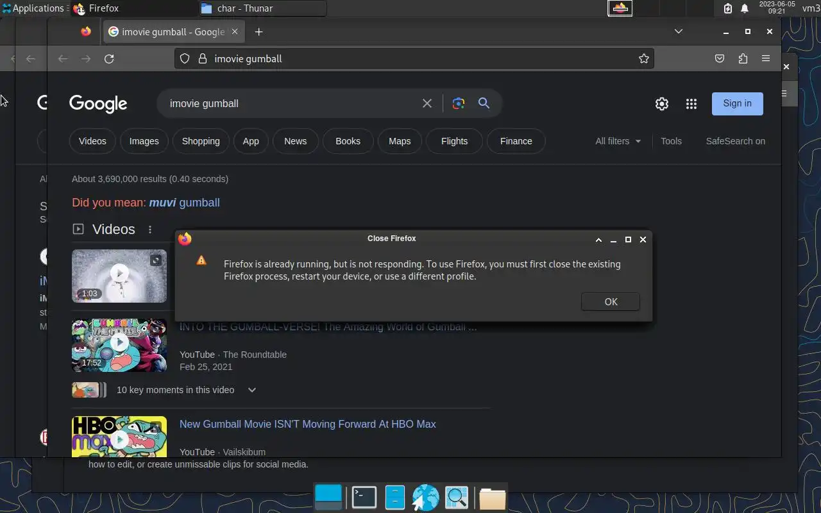Open 'New Gumball Movie ISN'T Moving Forward' link
821x513 pixels.
click(x=308, y=424)
